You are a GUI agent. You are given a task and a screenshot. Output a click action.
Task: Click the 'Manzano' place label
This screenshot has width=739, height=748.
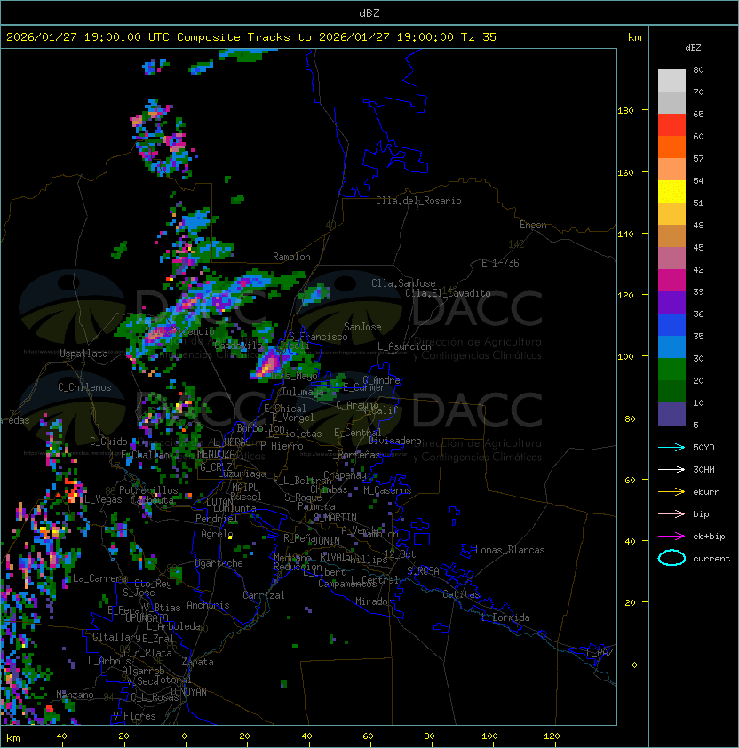[x=75, y=695]
